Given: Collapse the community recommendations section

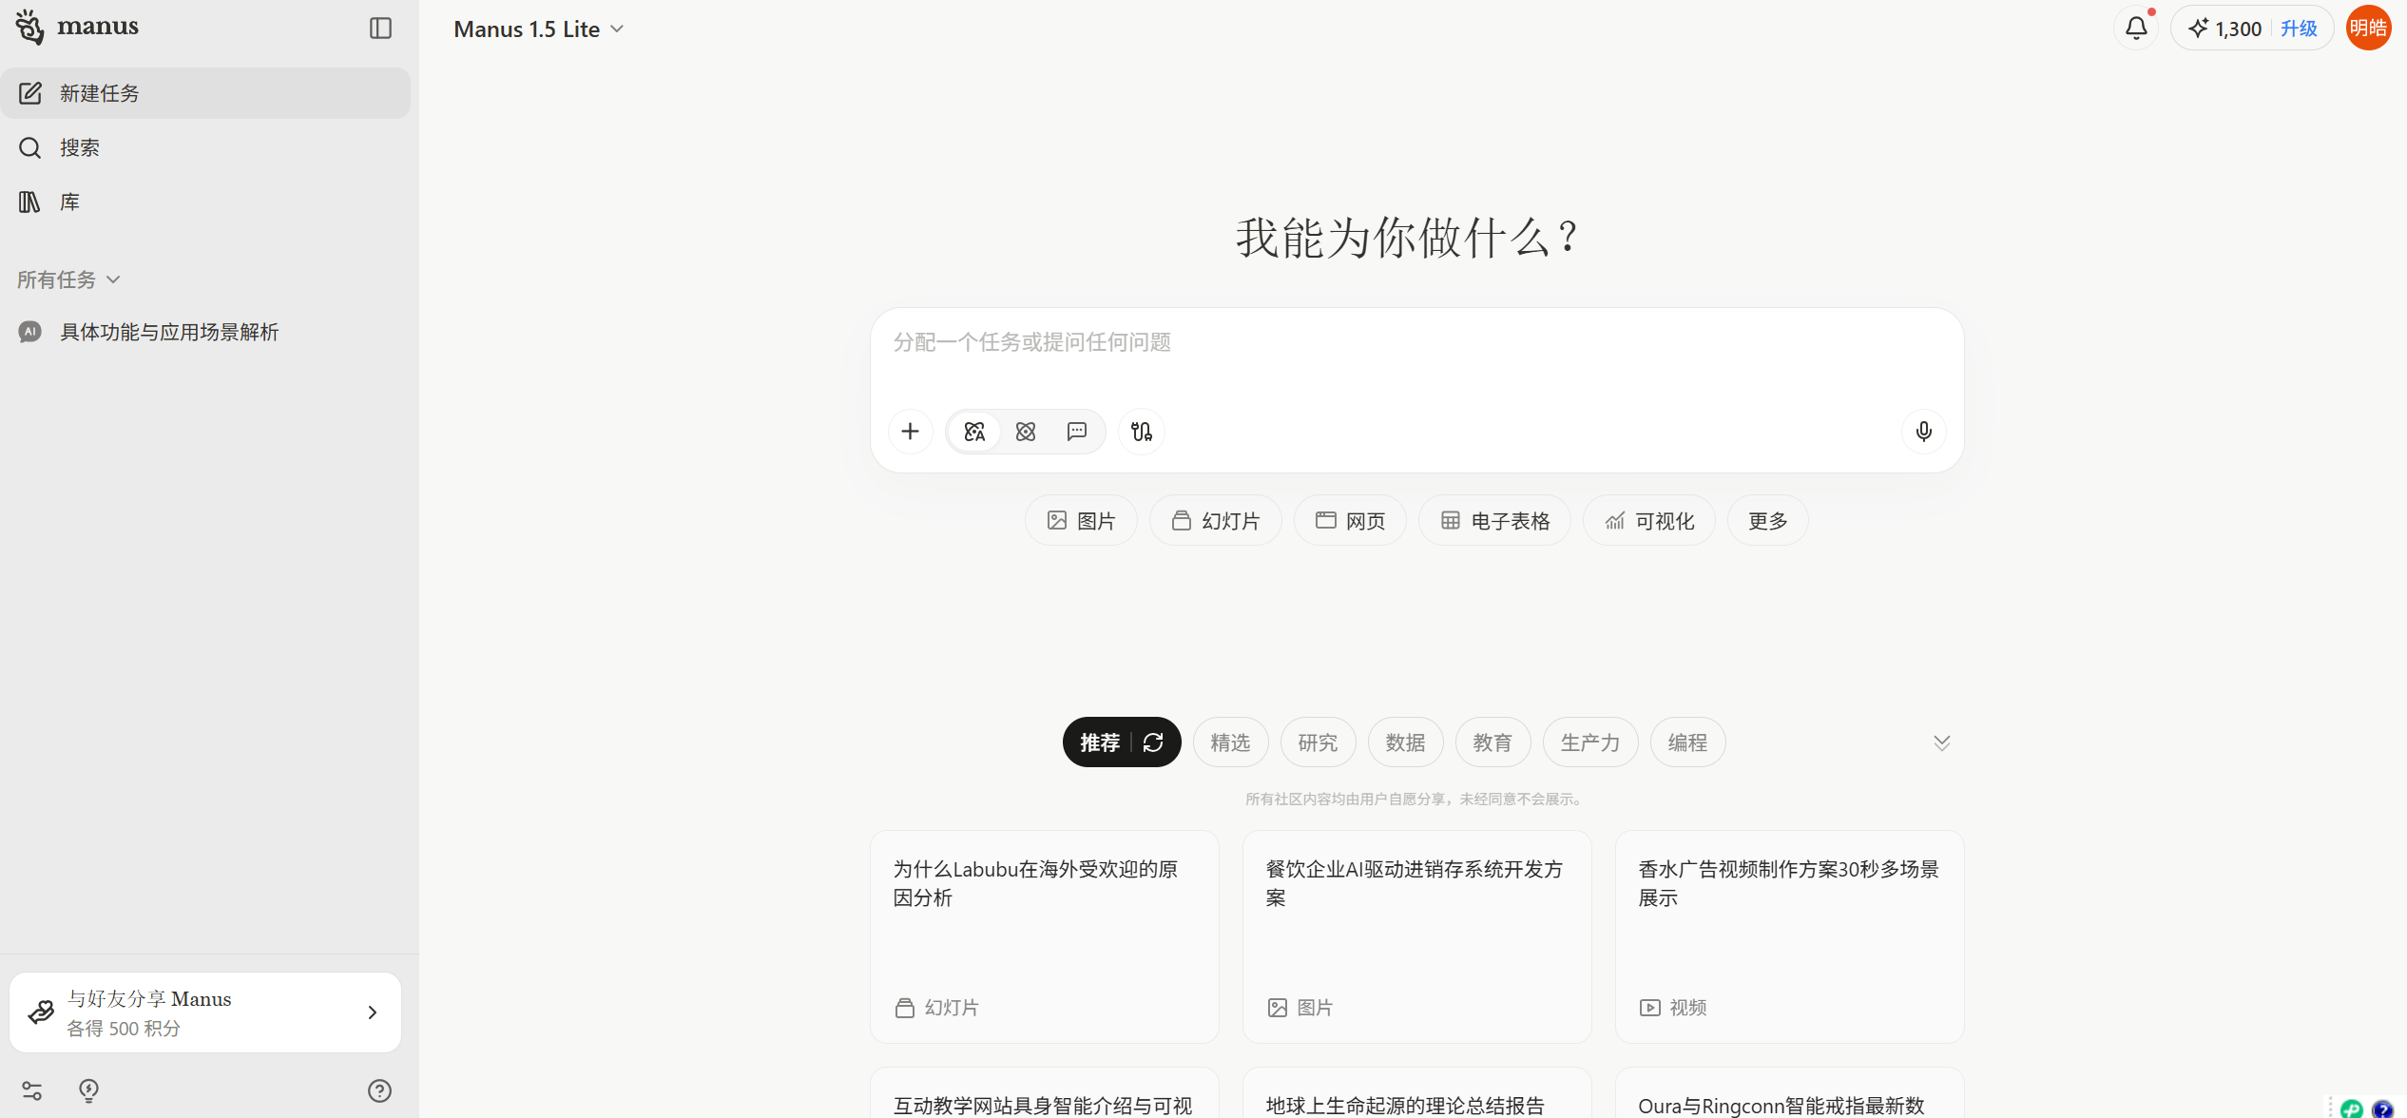Looking at the screenshot, I should coord(1941,742).
